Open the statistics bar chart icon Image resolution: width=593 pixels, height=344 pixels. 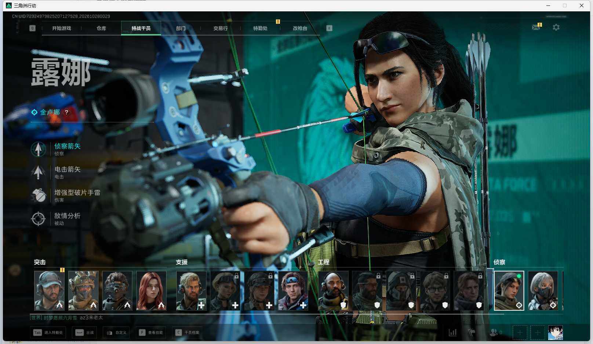pos(453,332)
